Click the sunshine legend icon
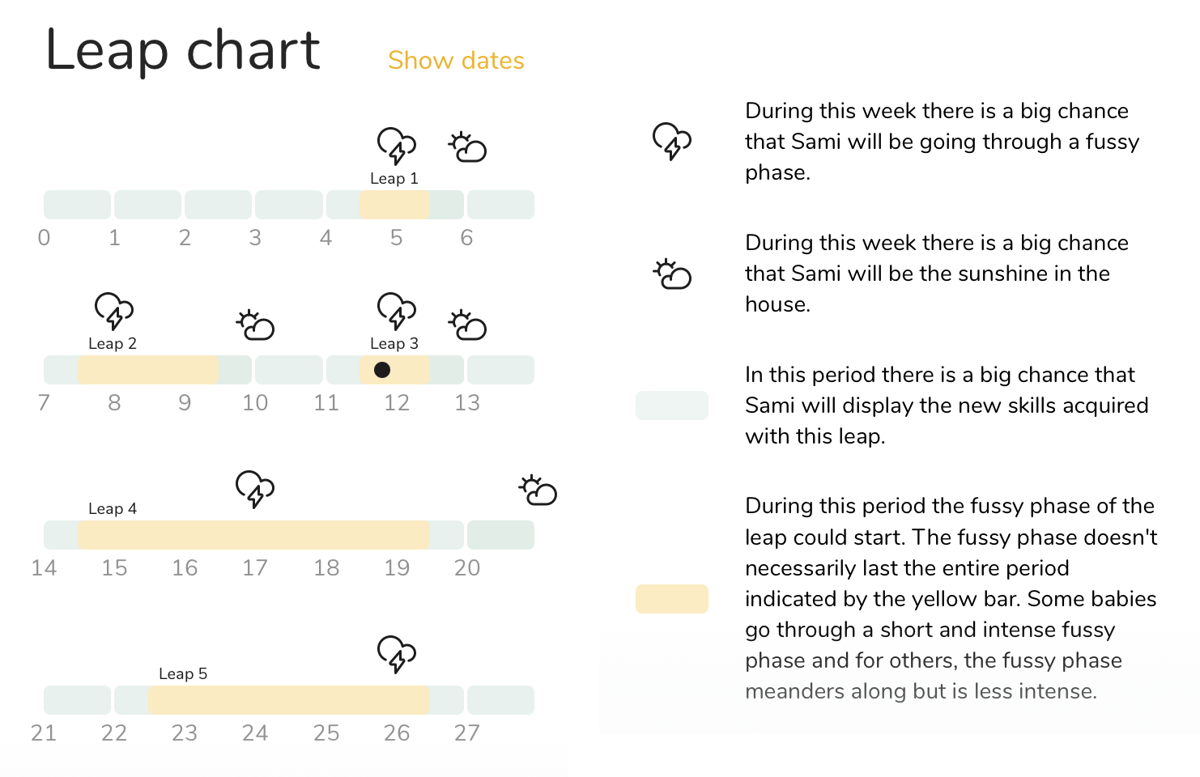Screen dimensions: 1200x777 tap(672, 274)
